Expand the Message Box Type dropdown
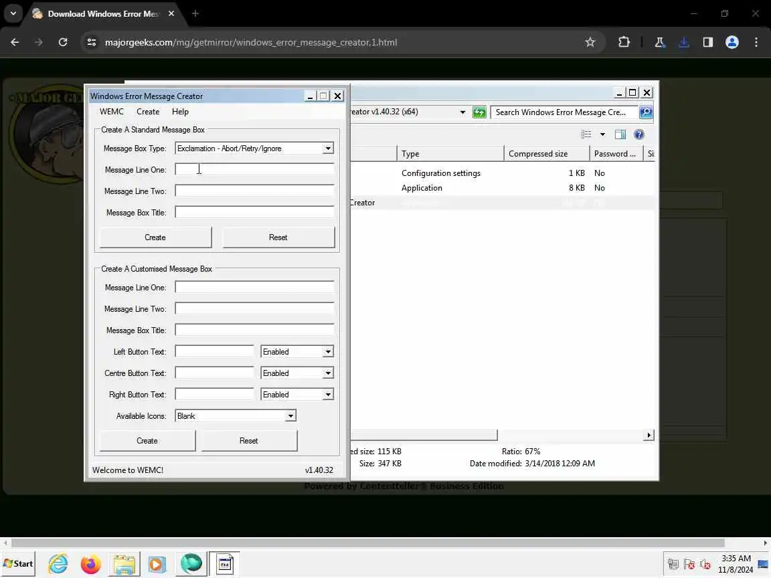The width and height of the screenshot is (771, 578). point(328,149)
